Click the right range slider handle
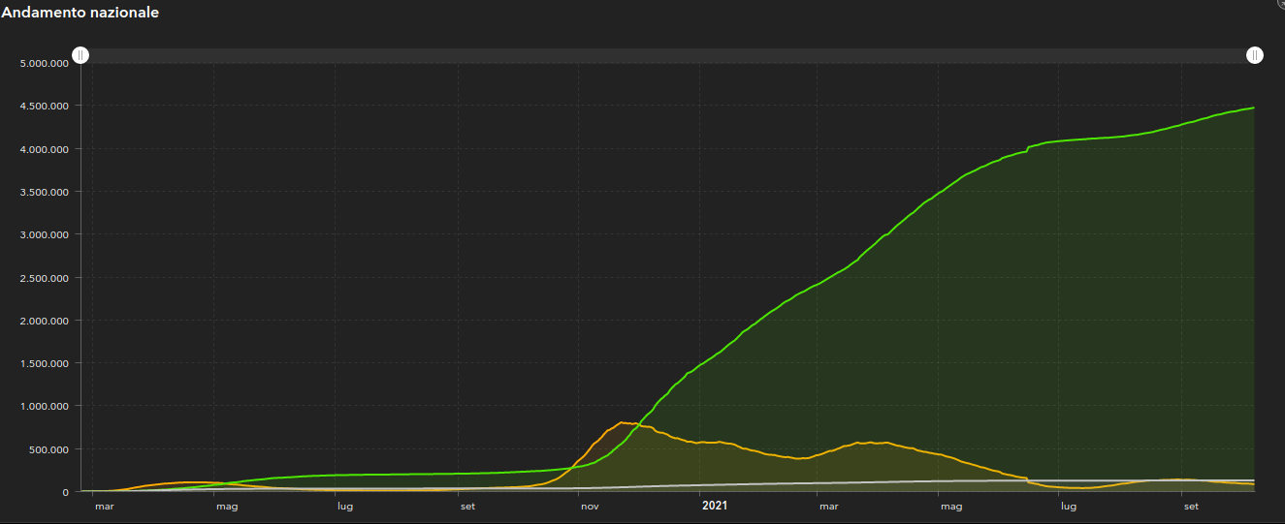1285x524 pixels. [x=1254, y=55]
